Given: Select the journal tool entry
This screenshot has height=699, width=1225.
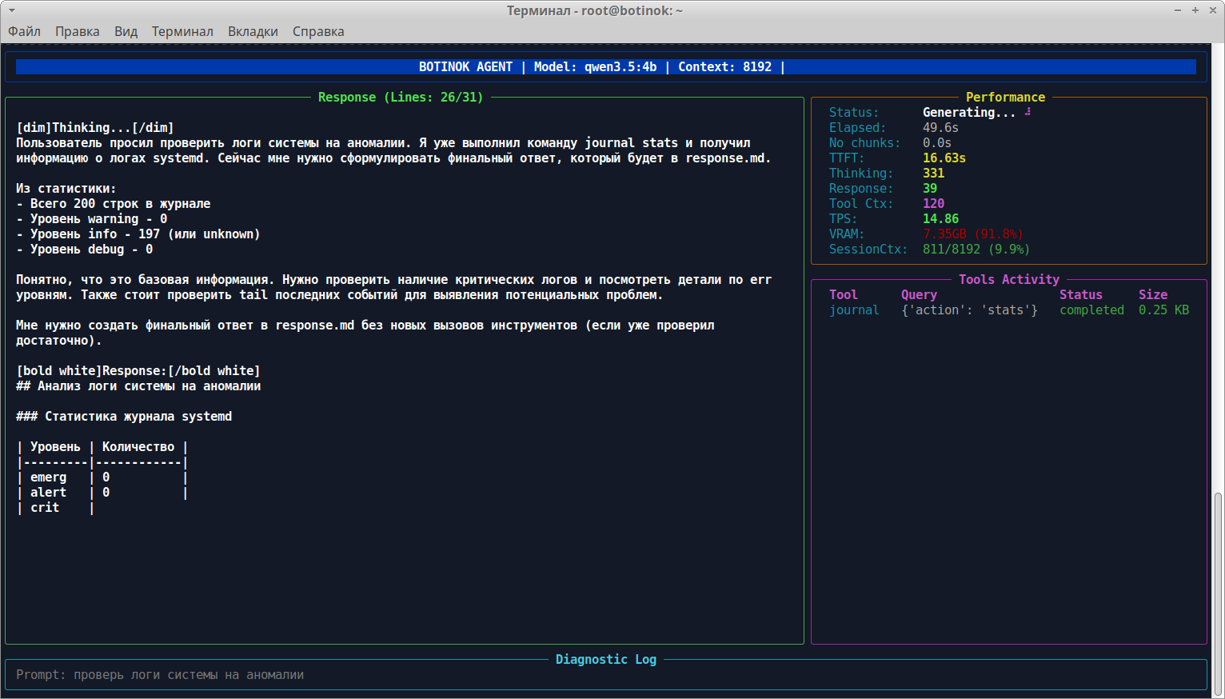Looking at the screenshot, I should [x=854, y=310].
